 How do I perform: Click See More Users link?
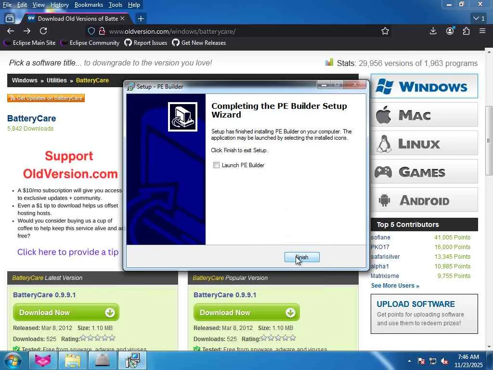point(395,286)
